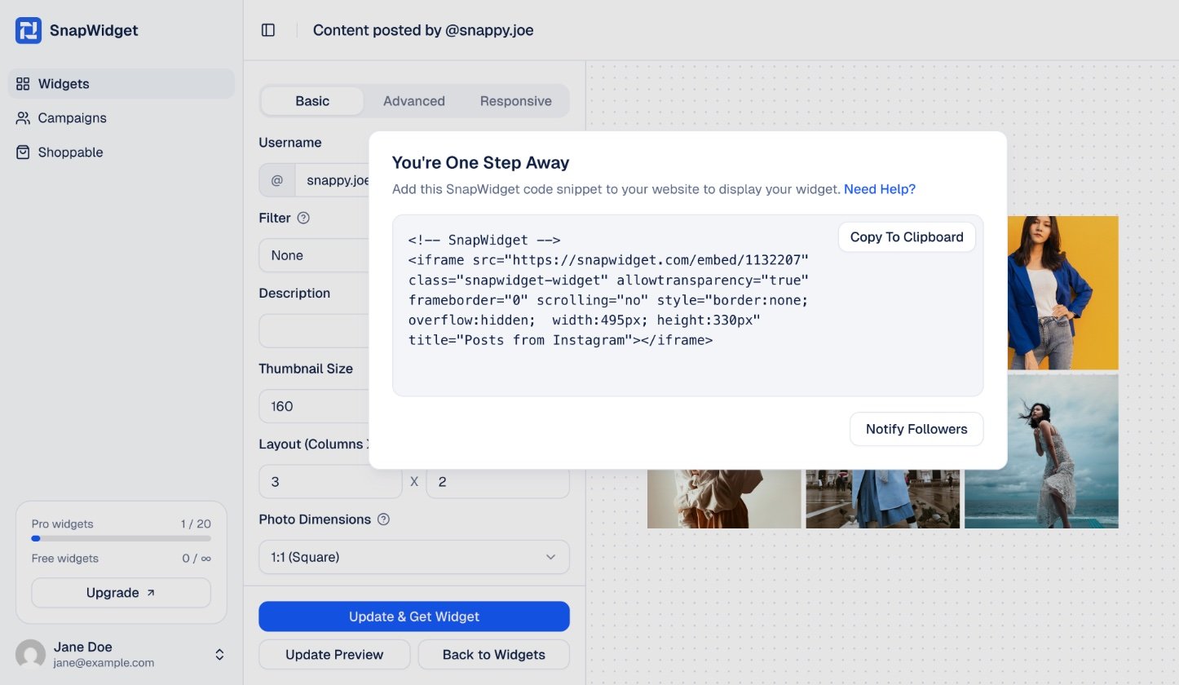This screenshot has width=1179, height=685.
Task: Open the Photo Dimensions 1:1 (Square) dropdown
Action: pyautogui.click(x=414, y=557)
